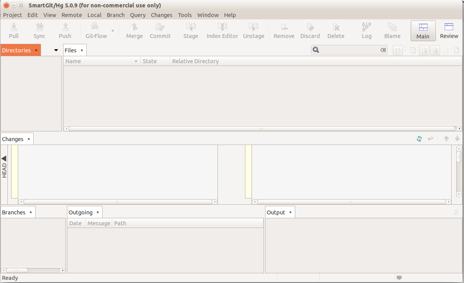
Task: Click the speech bubble icon in status bar
Action: click(399, 278)
